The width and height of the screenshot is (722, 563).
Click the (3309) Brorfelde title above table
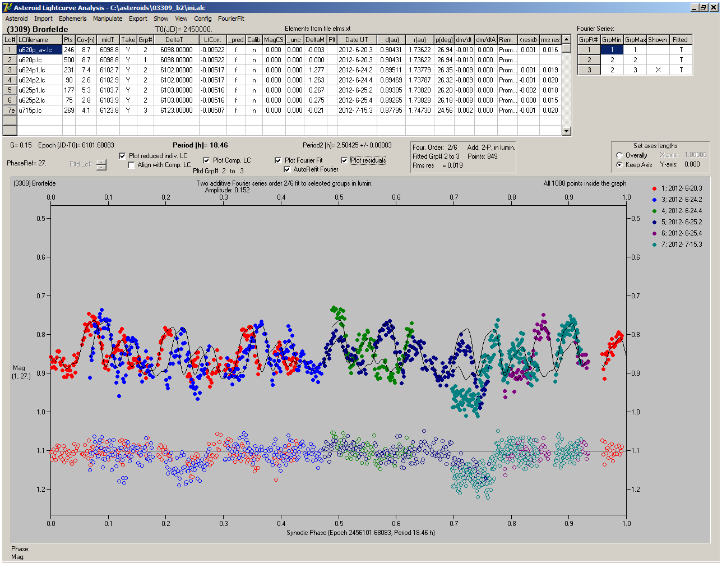(x=37, y=29)
